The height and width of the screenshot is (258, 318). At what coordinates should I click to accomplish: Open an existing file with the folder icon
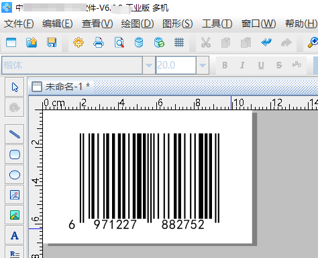coord(32,42)
